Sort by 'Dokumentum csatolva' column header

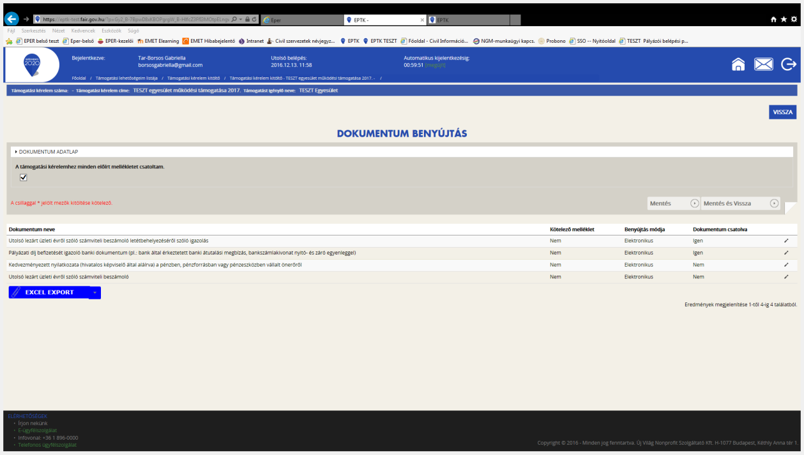tap(720, 229)
